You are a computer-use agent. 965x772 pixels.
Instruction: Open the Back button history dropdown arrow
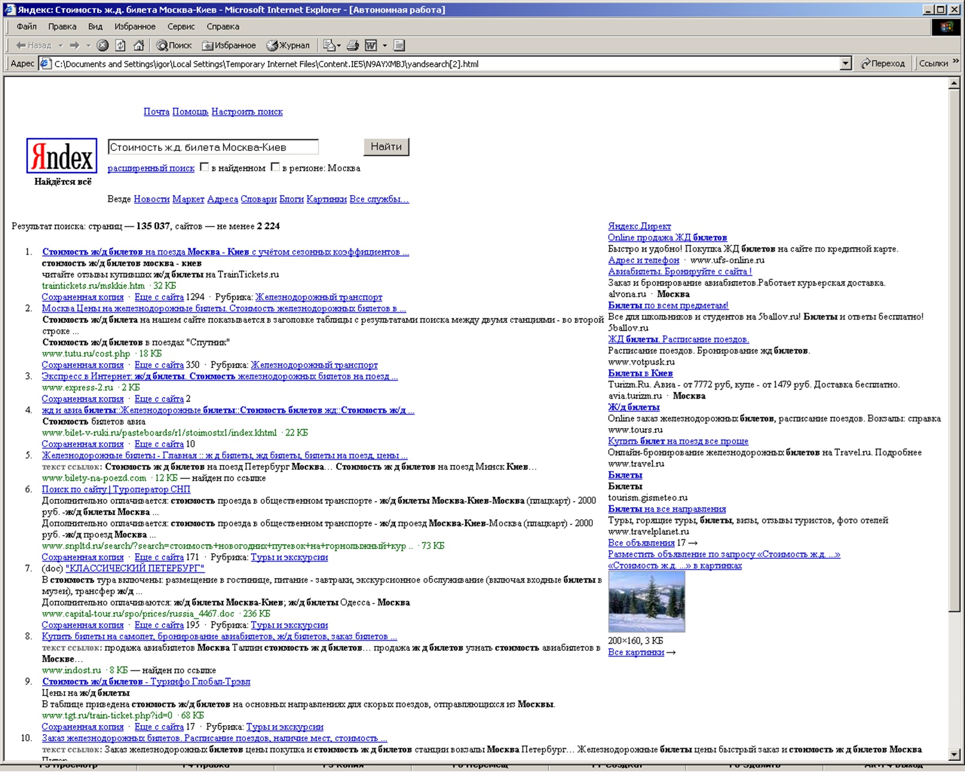(x=61, y=45)
